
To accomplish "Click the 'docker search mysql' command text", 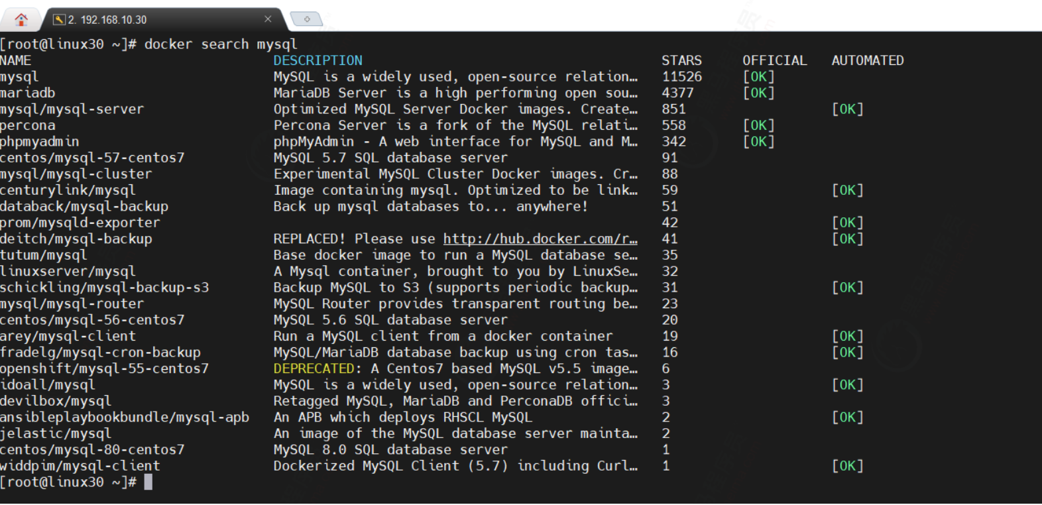I will click(x=221, y=44).
